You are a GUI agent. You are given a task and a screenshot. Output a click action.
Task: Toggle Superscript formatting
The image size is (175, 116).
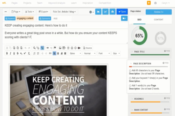25,53
